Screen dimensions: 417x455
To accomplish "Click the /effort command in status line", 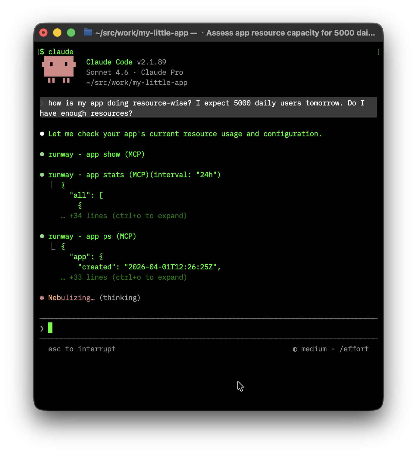I will (x=354, y=349).
